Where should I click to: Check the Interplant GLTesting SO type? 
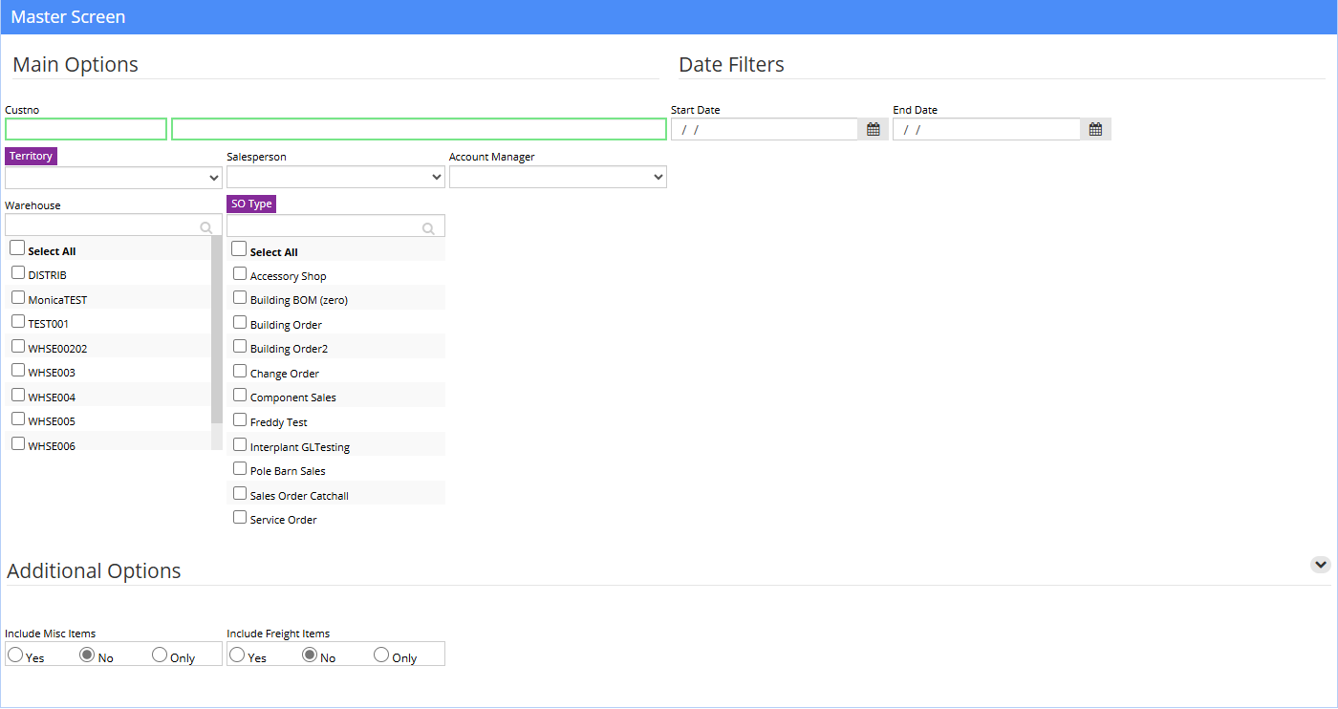[x=240, y=444]
